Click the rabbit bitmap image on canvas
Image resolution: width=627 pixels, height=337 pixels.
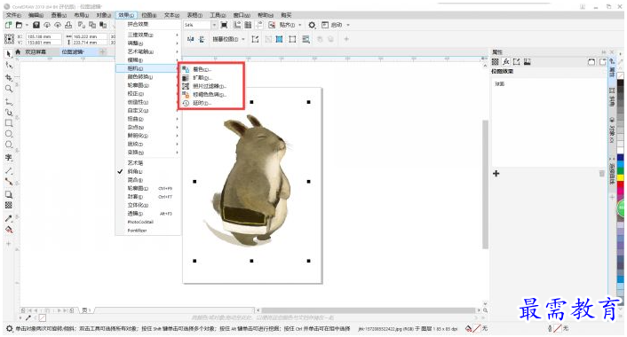point(250,181)
